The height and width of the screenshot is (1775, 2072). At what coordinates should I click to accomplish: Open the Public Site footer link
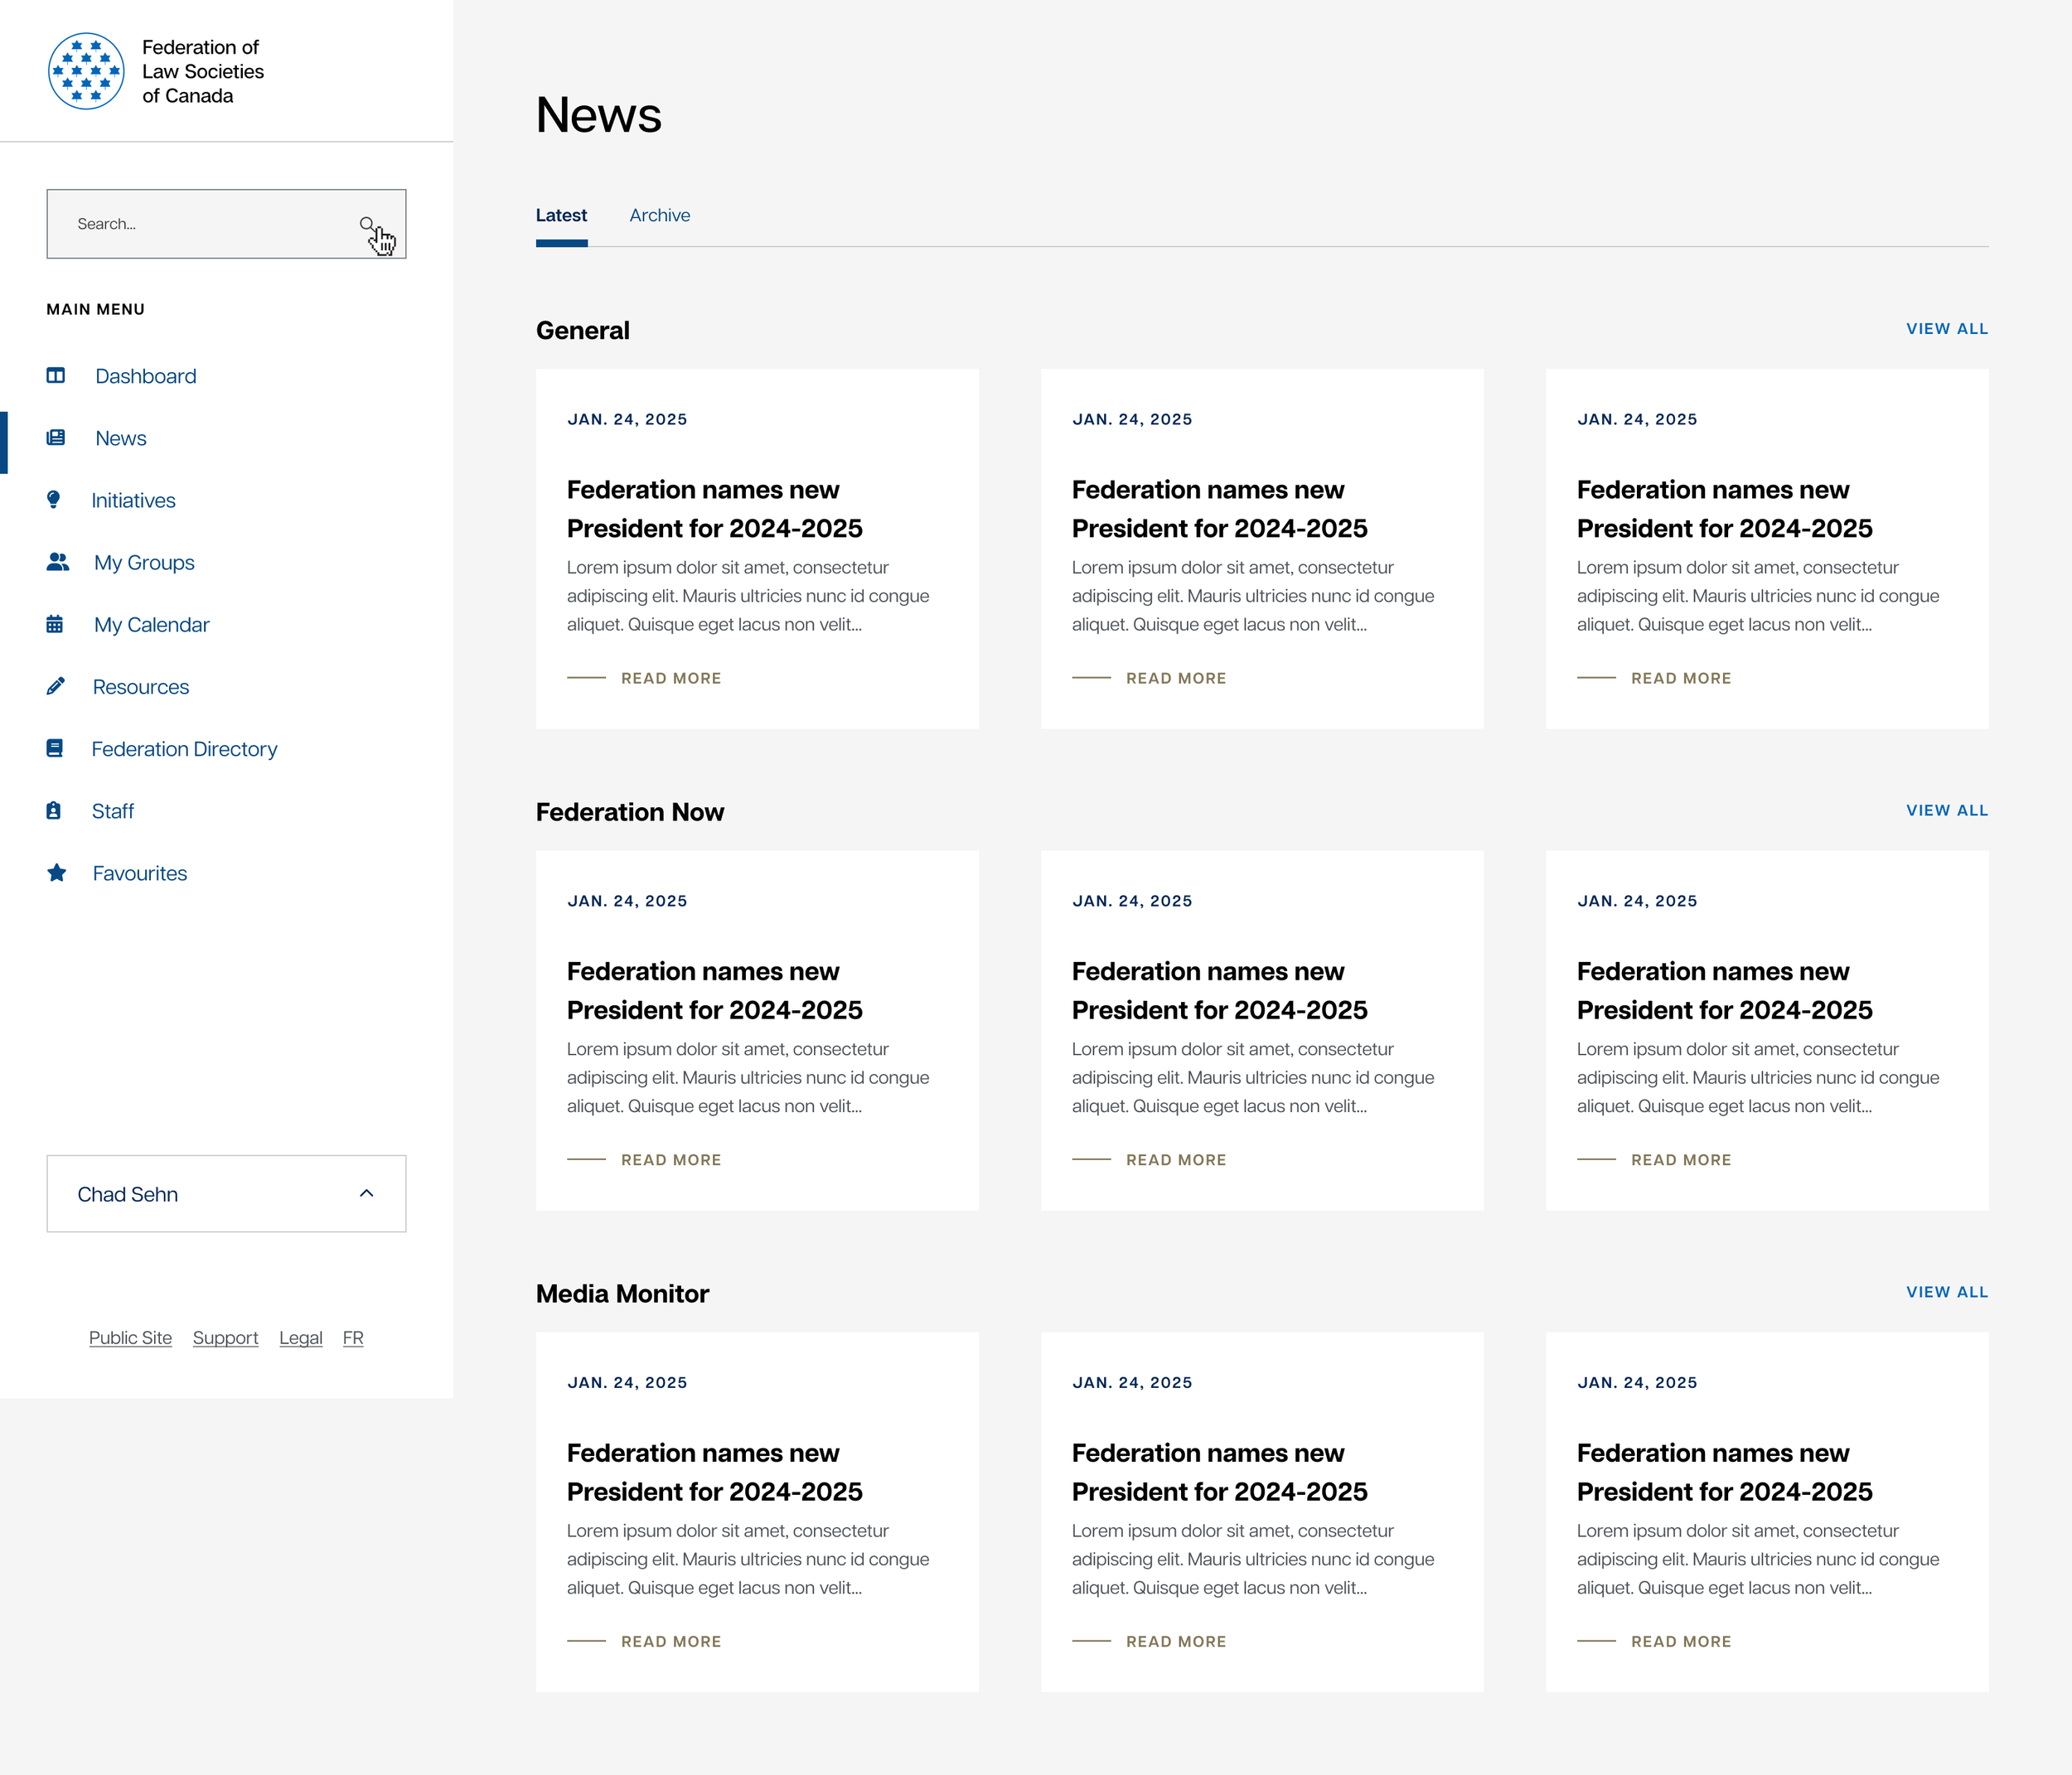coord(130,1338)
